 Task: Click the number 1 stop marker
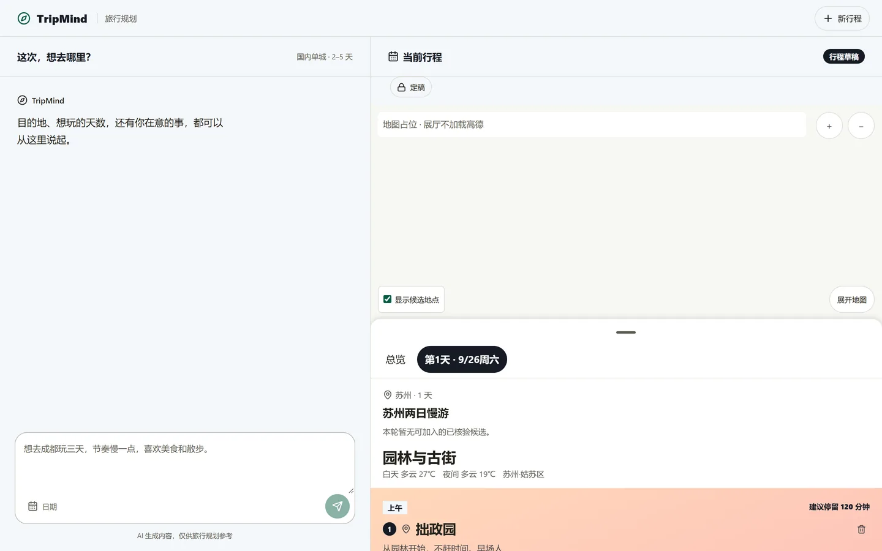coord(390,529)
